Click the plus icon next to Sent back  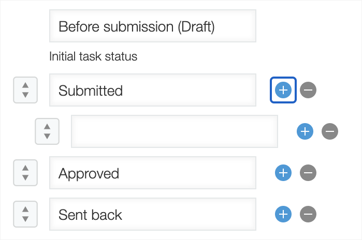pyautogui.click(x=283, y=214)
